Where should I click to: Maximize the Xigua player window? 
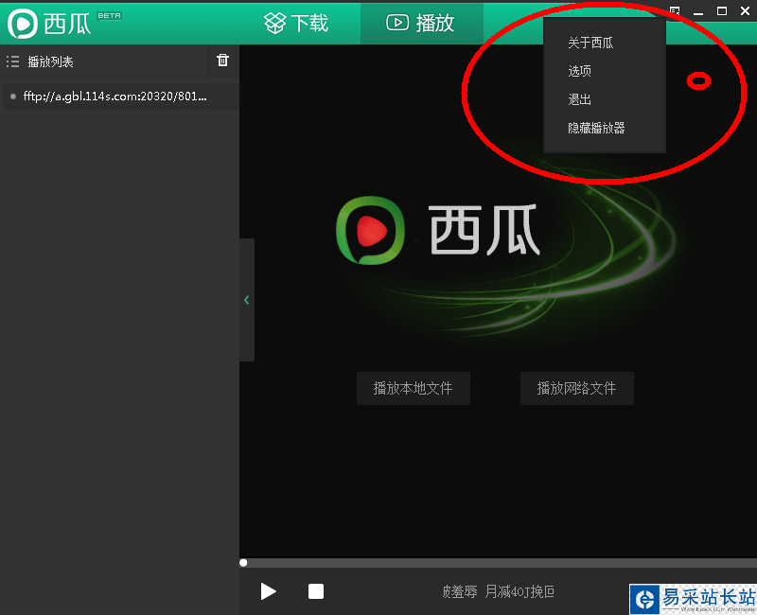click(722, 11)
